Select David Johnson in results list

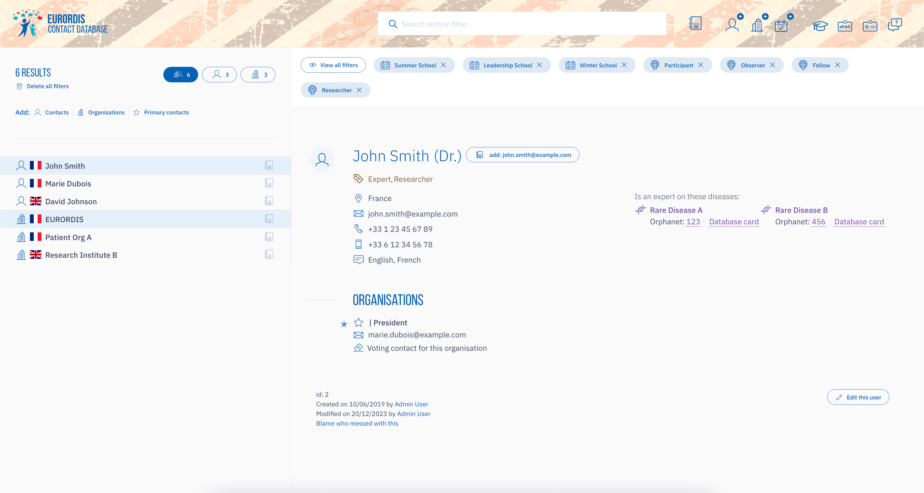71,202
